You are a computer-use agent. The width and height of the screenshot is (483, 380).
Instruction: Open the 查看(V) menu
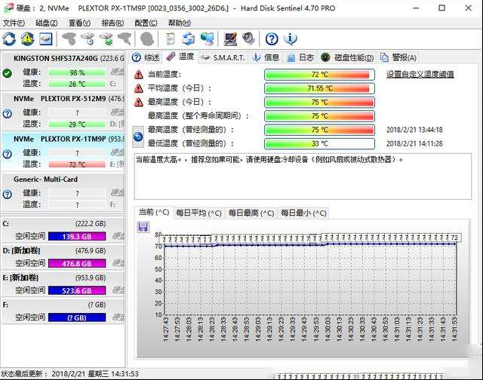click(79, 23)
